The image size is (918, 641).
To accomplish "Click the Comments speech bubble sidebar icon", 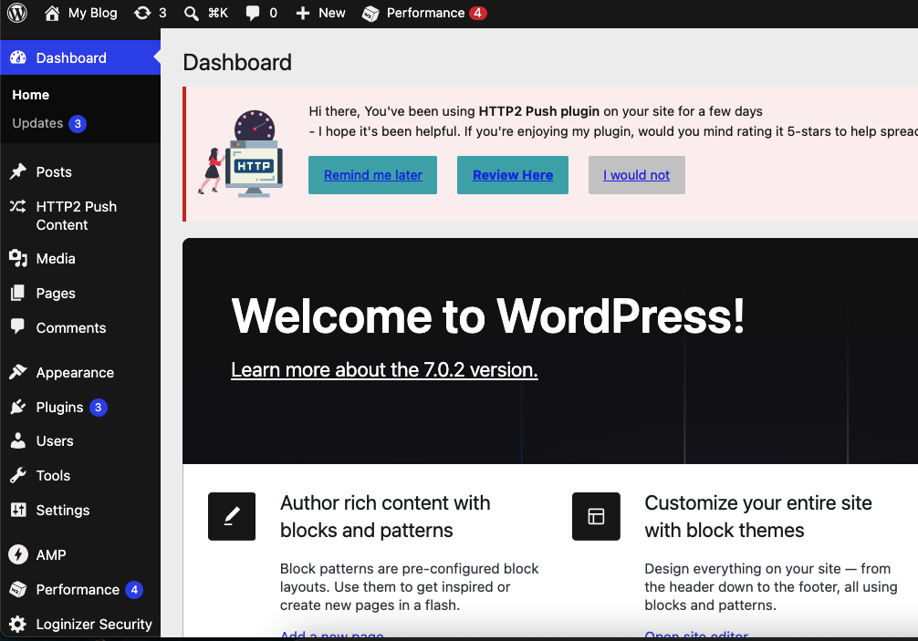I will [18, 326].
